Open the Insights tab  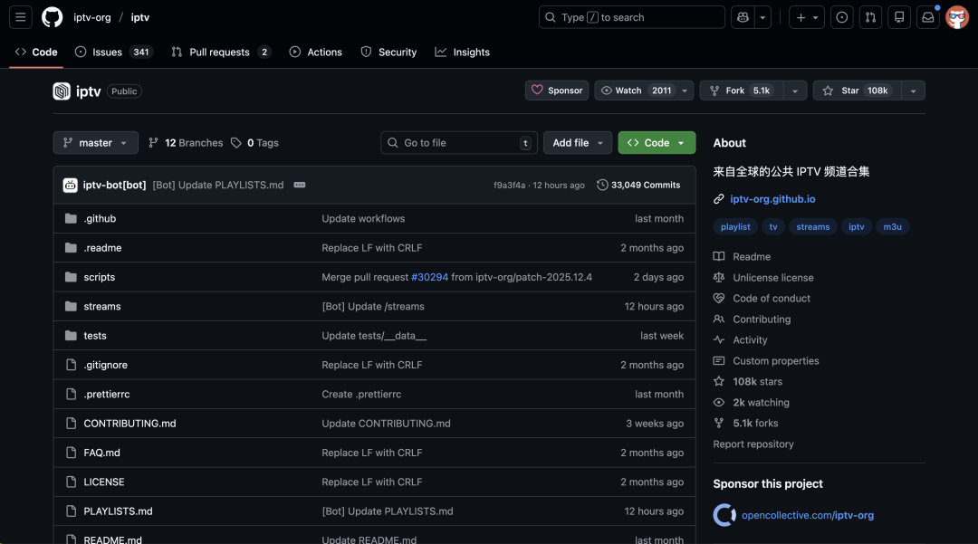[x=462, y=52]
